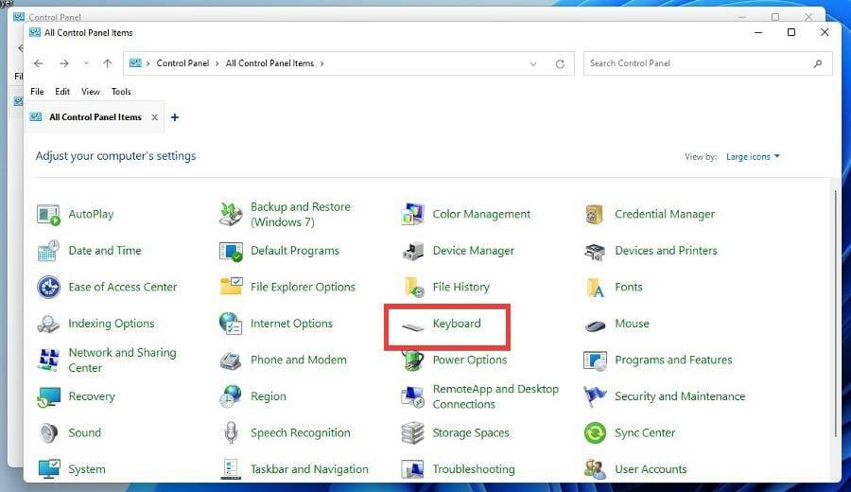Image resolution: width=851 pixels, height=492 pixels.
Task: Open the Devices and Printers icon
Action: (x=595, y=251)
